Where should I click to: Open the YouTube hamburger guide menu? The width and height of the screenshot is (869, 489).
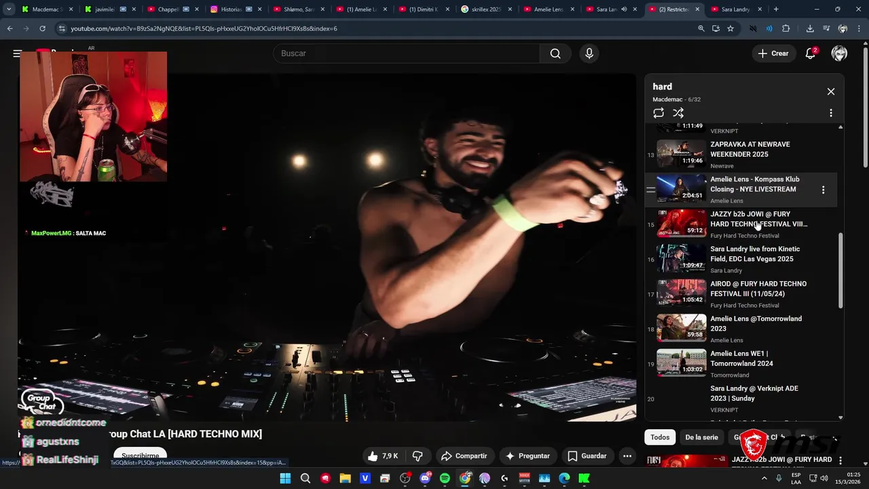pos(17,53)
